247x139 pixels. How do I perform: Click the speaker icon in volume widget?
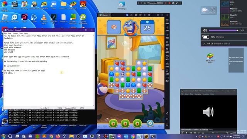[205, 31]
